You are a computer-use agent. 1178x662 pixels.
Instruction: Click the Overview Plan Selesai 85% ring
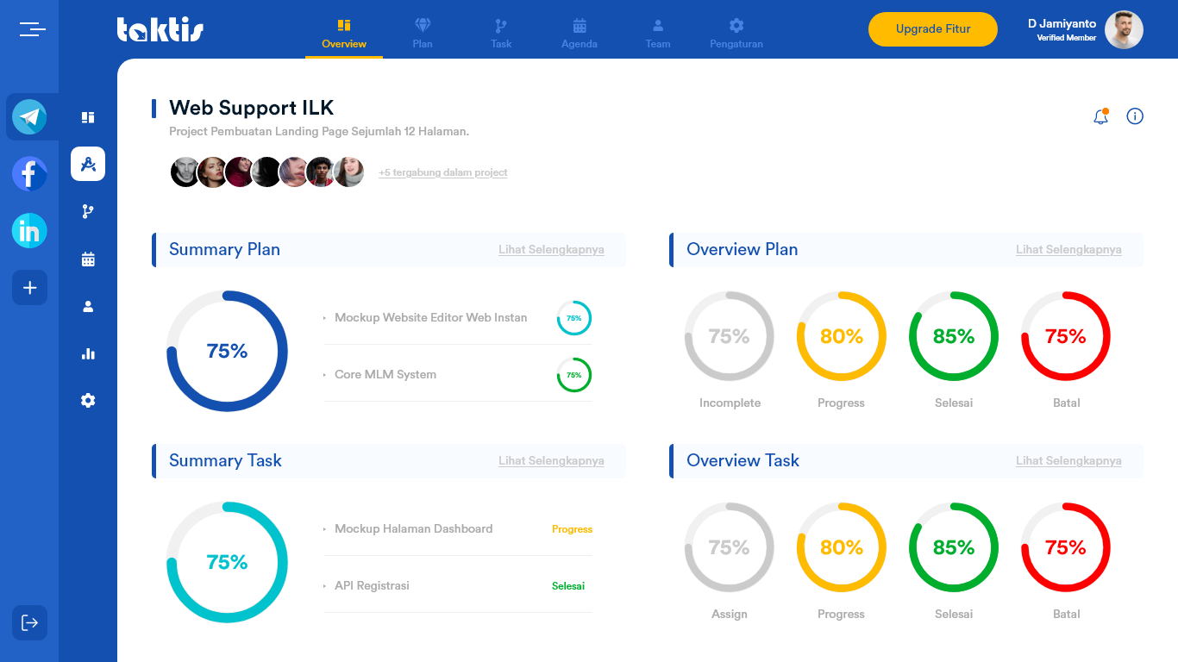coord(954,336)
